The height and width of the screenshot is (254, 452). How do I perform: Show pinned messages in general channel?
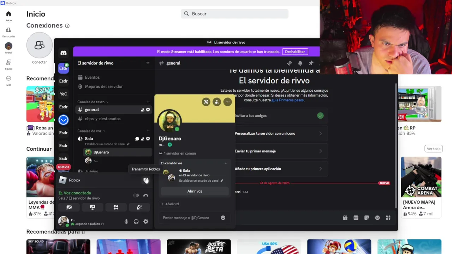click(x=311, y=63)
